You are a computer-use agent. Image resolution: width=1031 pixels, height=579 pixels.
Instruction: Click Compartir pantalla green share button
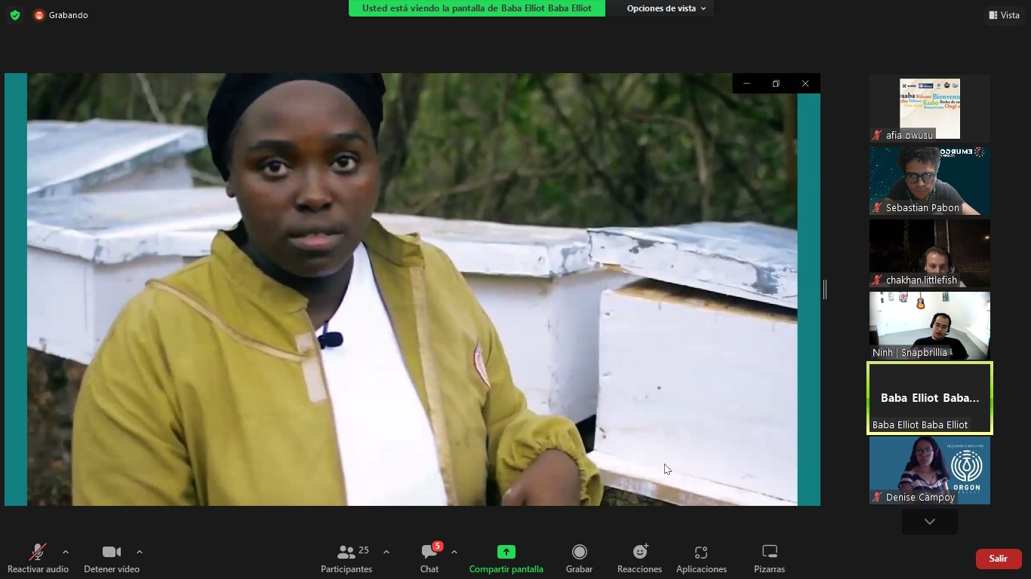[x=506, y=559]
